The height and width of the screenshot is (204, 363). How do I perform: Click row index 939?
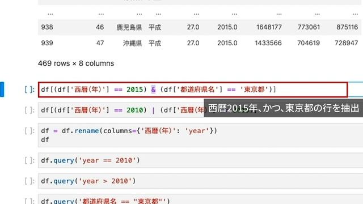point(47,43)
